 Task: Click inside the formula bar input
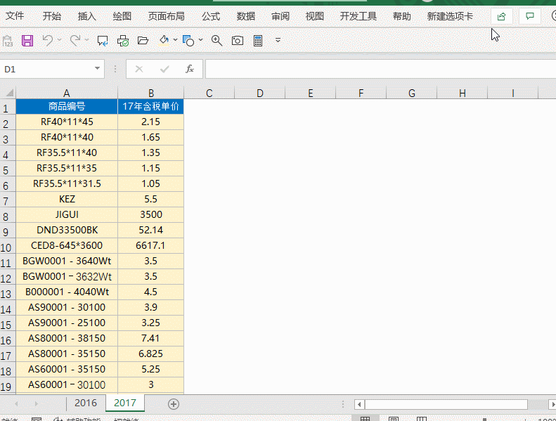point(380,69)
